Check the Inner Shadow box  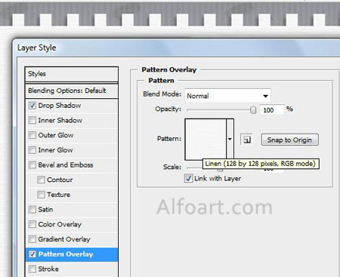[32, 120]
